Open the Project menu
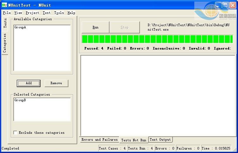This screenshot has width=238, height=153. [x=32, y=13]
